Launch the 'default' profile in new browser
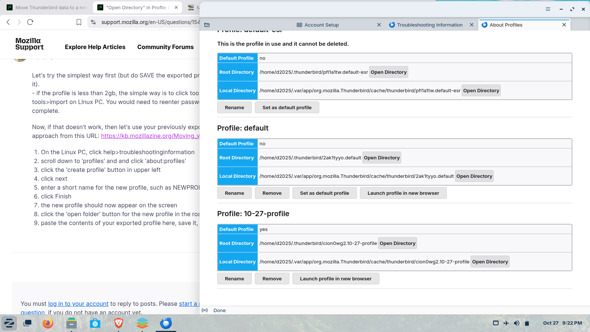The width and height of the screenshot is (590, 332). coord(403,193)
